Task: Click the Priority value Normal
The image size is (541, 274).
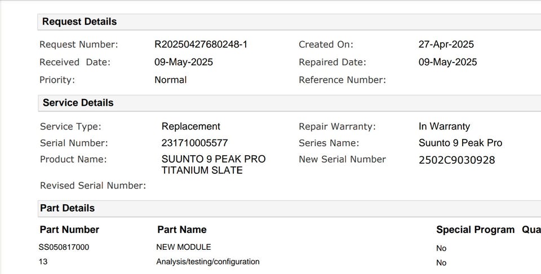Action: [170, 80]
